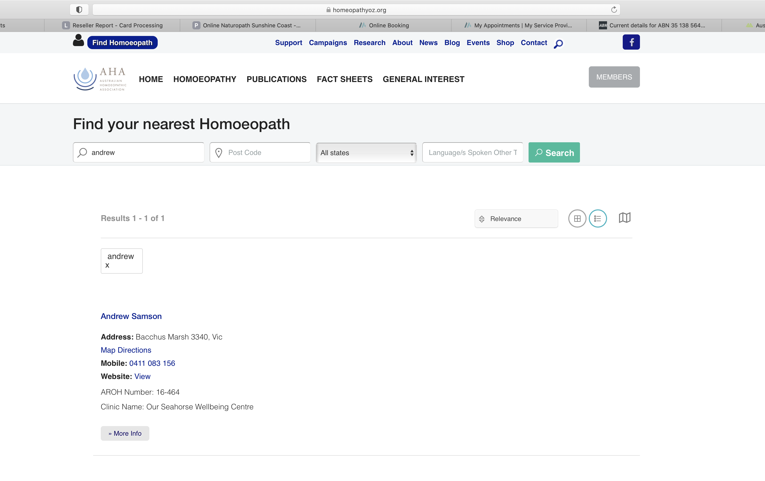
Task: Click the Facebook icon in header
Action: click(x=631, y=42)
